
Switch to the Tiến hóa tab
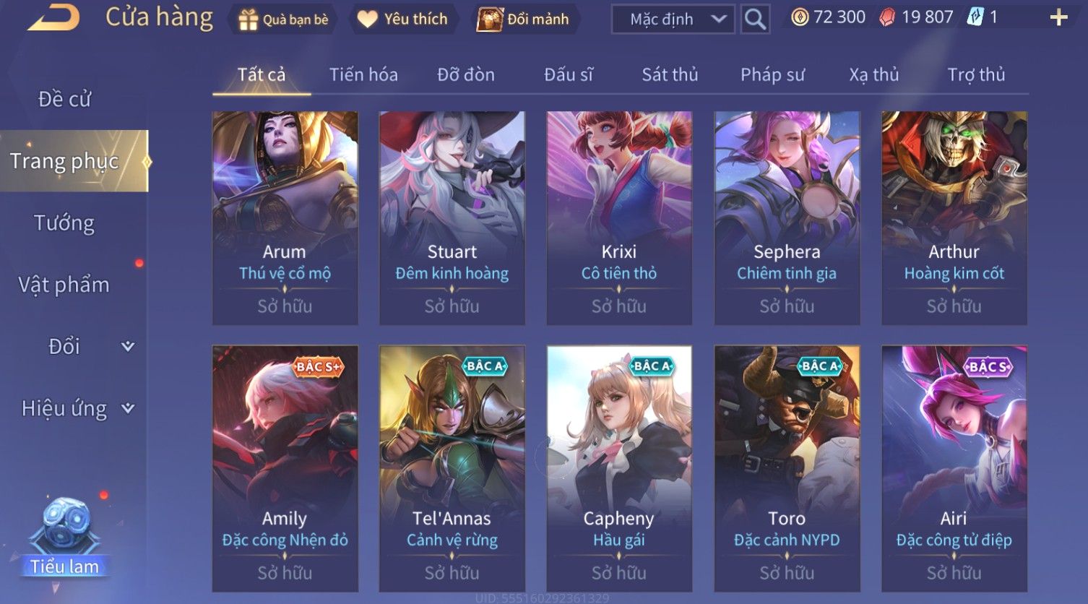363,74
